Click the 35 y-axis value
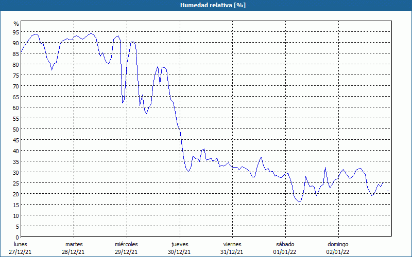The width and height of the screenshot is (412, 257). click(16, 162)
